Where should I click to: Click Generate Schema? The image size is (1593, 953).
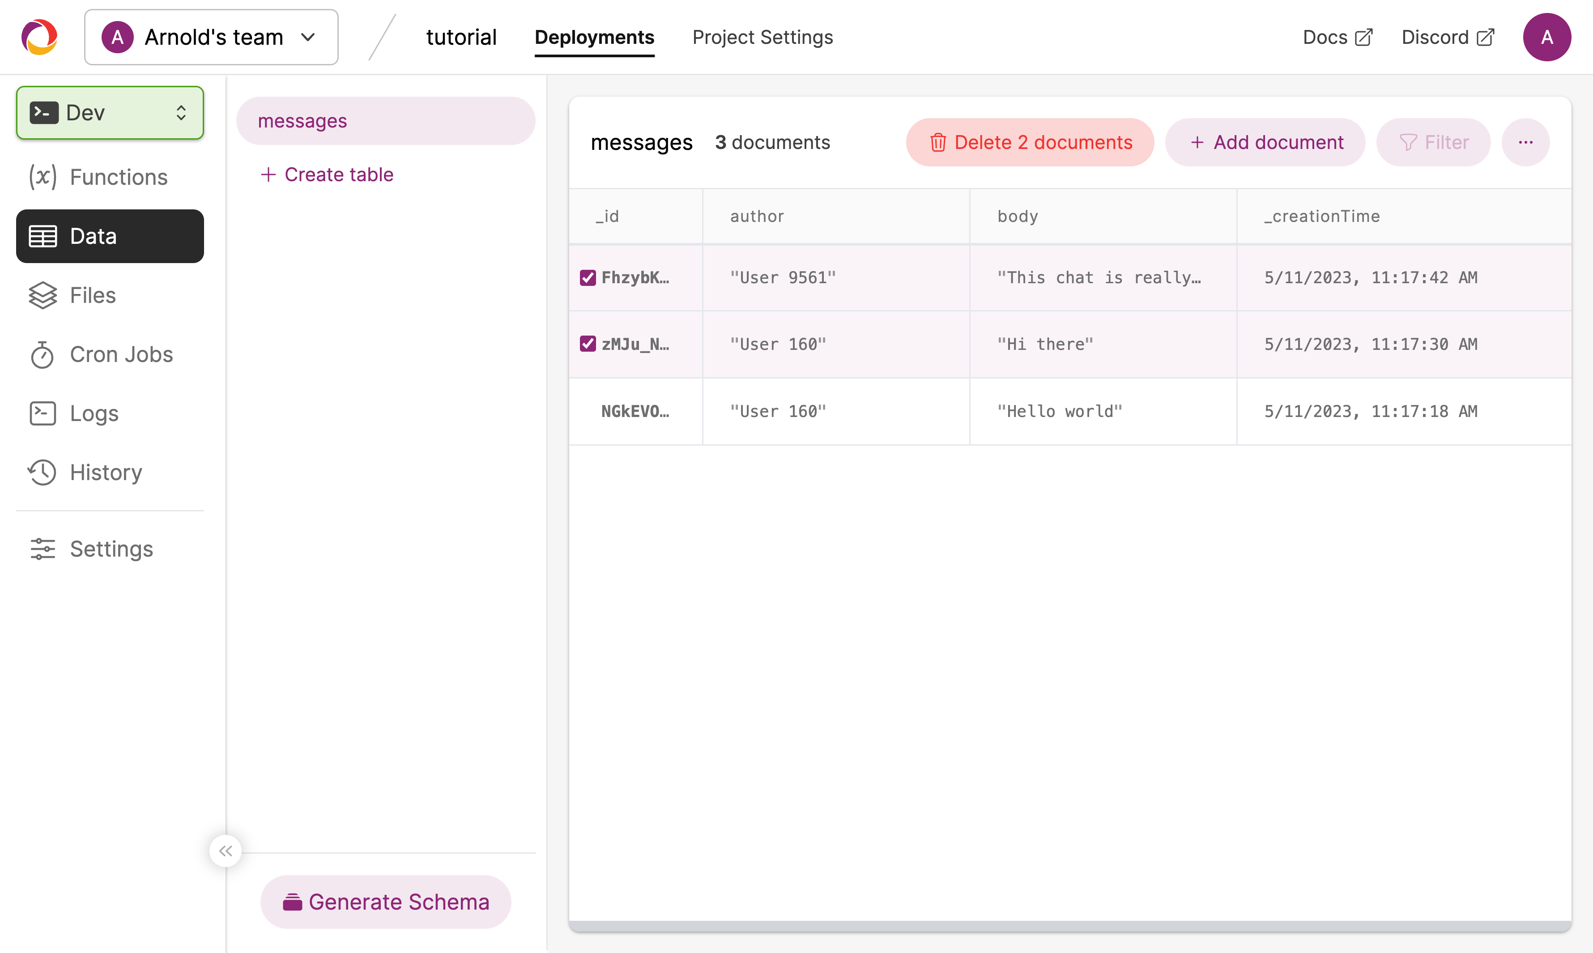[x=385, y=901]
